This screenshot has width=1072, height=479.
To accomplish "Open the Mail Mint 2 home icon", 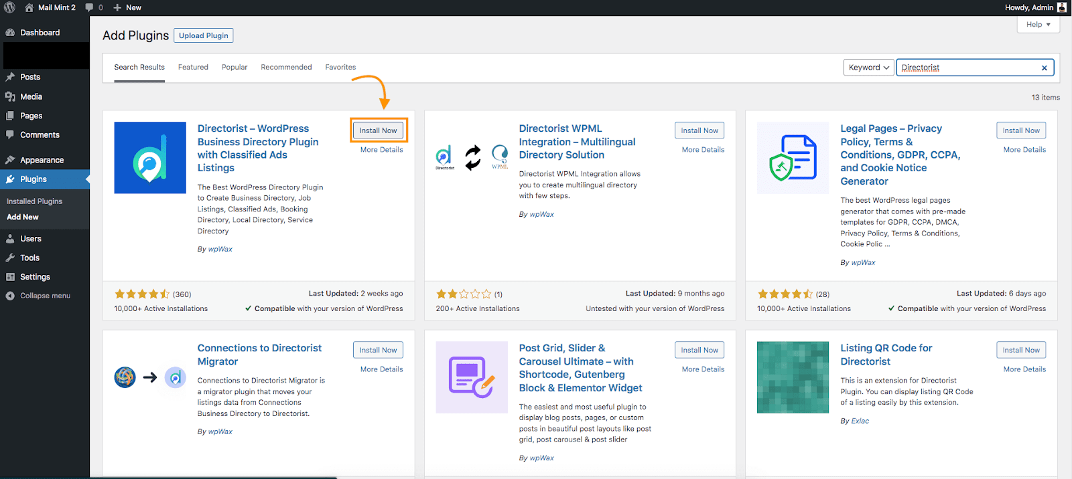I will point(29,7).
